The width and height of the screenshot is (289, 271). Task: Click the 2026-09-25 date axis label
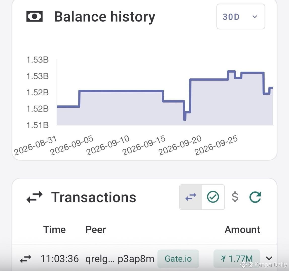point(216,145)
